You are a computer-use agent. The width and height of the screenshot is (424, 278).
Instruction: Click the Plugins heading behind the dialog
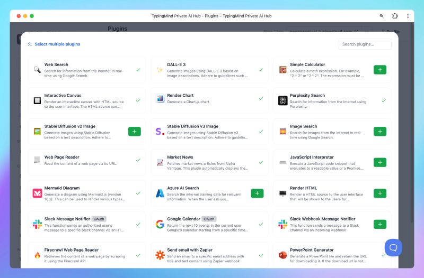pos(117,29)
